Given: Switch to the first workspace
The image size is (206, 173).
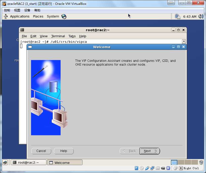Looking at the screenshot, I should coord(174,162).
